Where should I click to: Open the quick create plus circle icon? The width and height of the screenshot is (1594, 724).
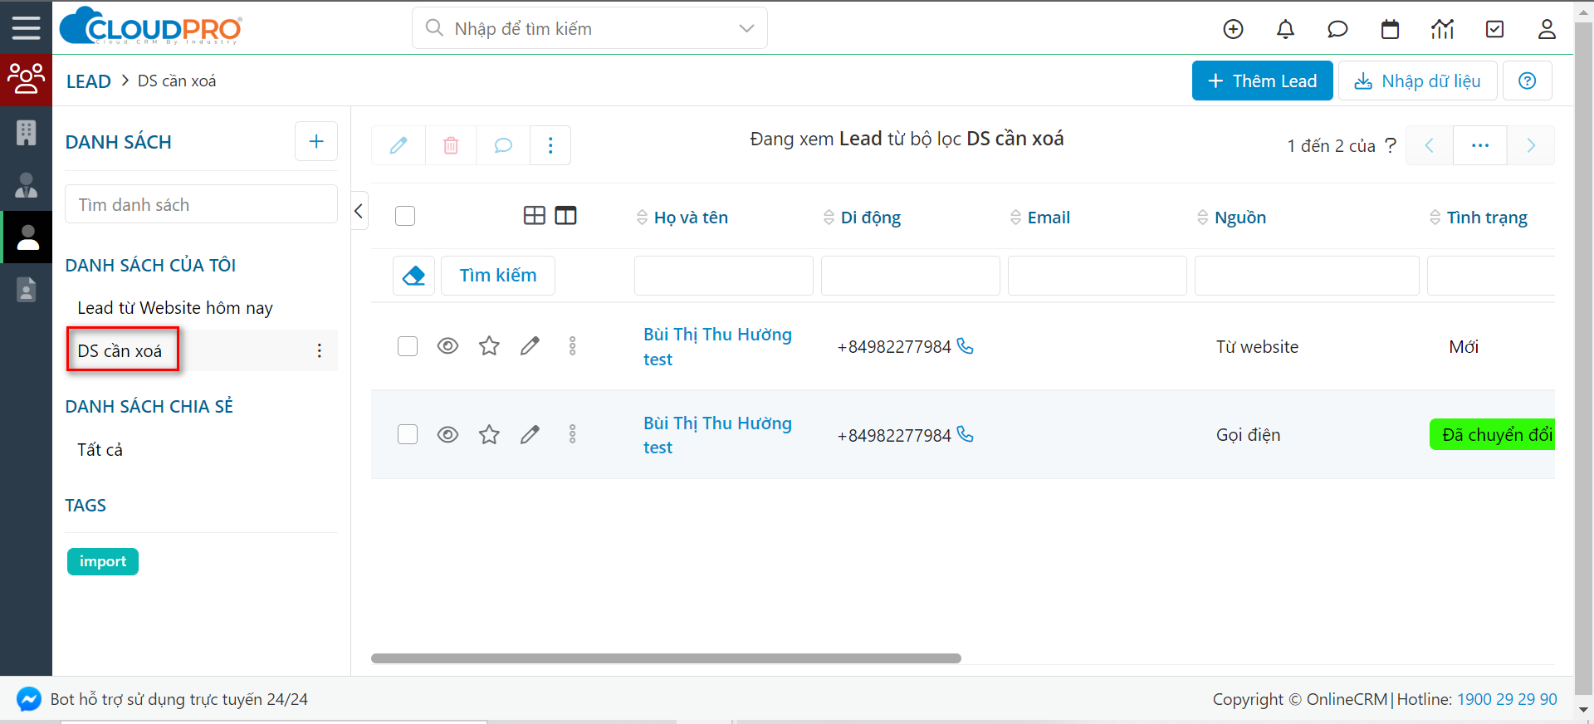(x=1233, y=29)
